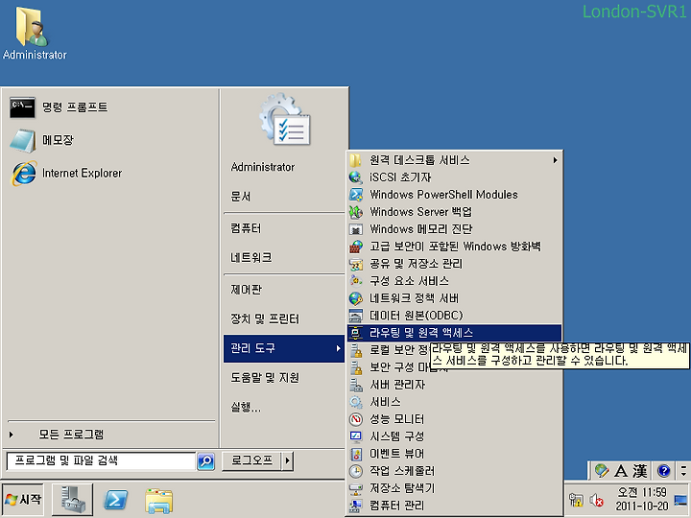Viewport: 691px width, 518px height.
Task: Select 라우팅 및 원격 액세스 menu item
Action: pos(454,333)
